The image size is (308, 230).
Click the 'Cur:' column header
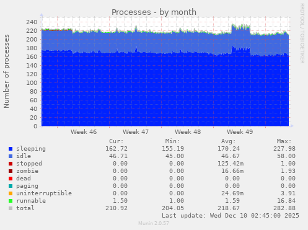tap(117, 141)
